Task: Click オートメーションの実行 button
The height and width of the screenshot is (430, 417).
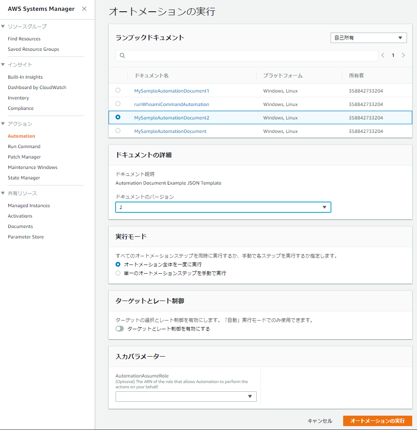Action: (x=377, y=421)
